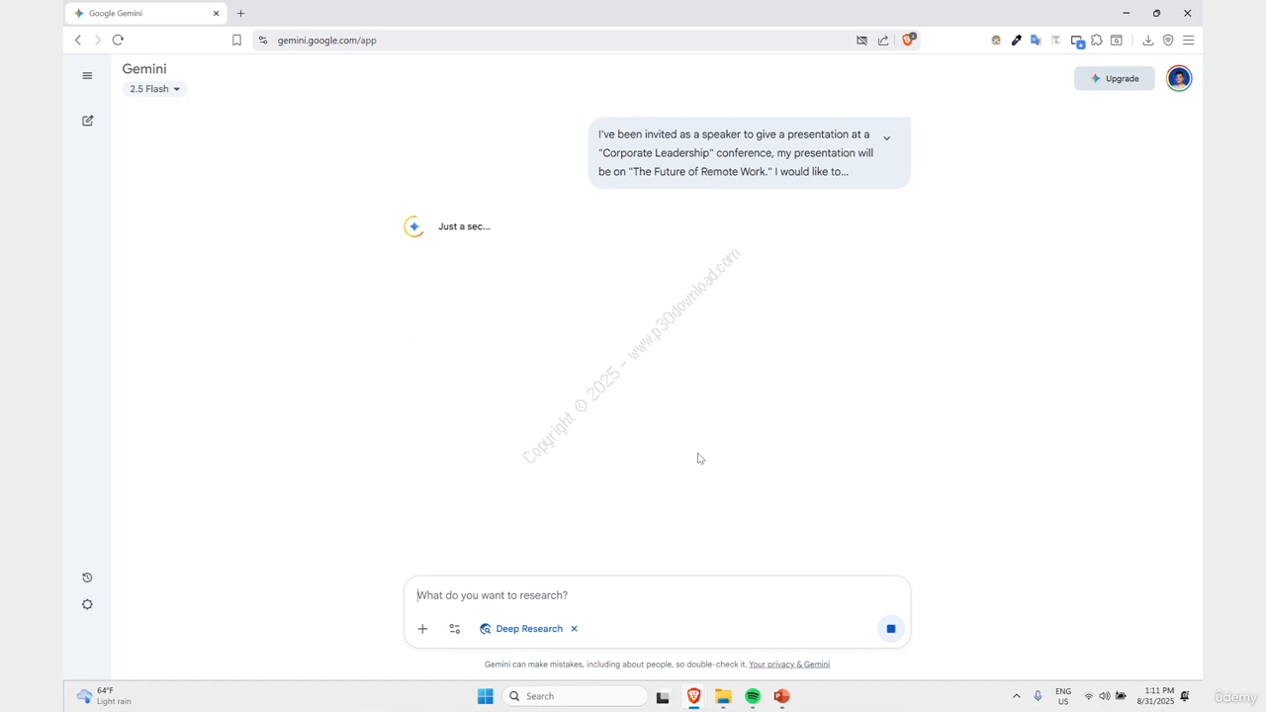
Task: Open a new browser tab
Action: tap(240, 14)
